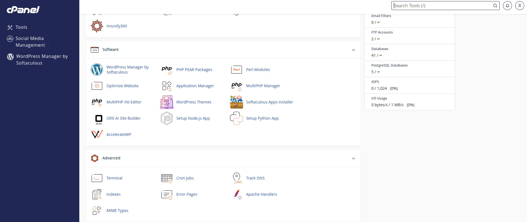The image size is (527, 222).
Task: Open the AccelerateWP link
Action: click(119, 134)
